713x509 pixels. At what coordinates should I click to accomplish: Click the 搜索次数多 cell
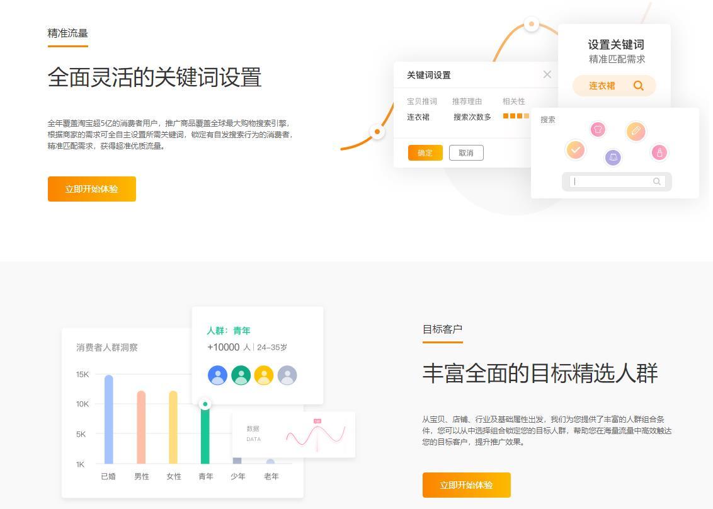[x=472, y=117]
